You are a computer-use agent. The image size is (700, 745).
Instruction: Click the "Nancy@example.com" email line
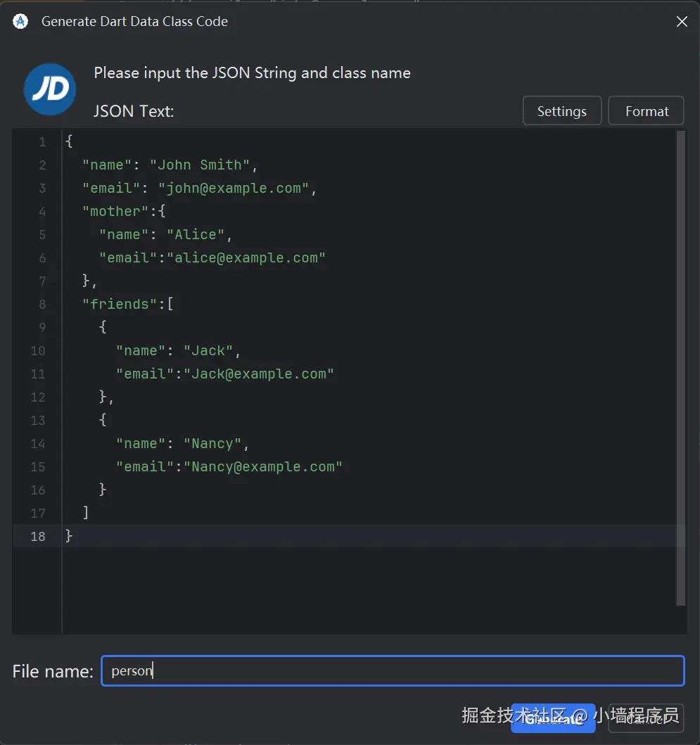pos(229,467)
